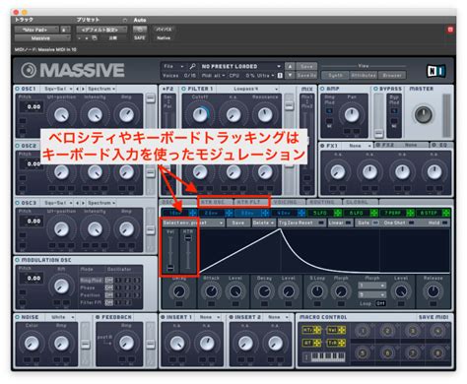Grab the 5 LFO green crosshair handle
The image size is (467, 384).
point(337,213)
